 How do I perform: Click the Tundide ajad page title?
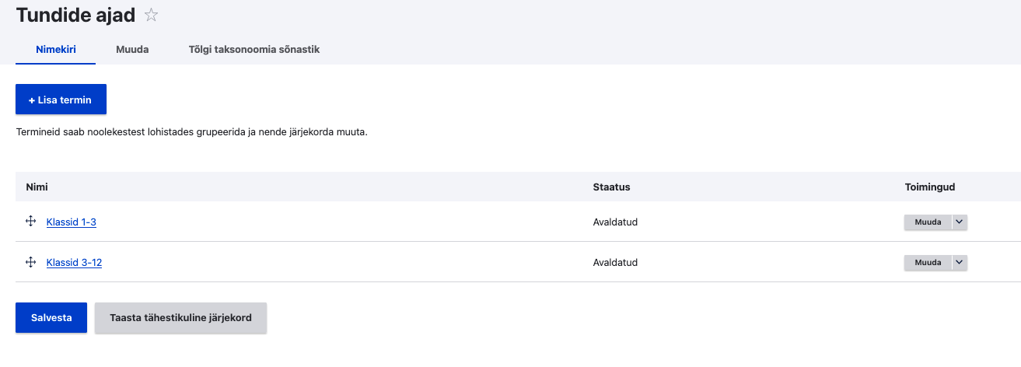tap(75, 15)
